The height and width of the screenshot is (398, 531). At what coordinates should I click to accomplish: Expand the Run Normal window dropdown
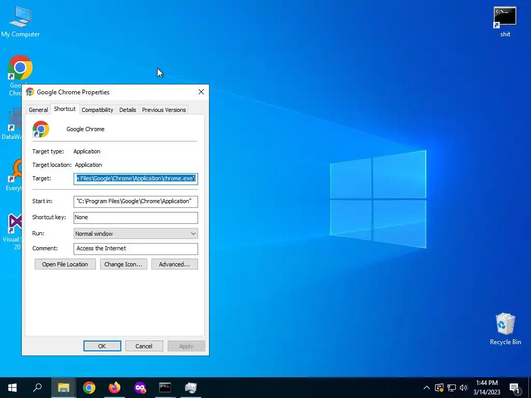tap(135, 234)
